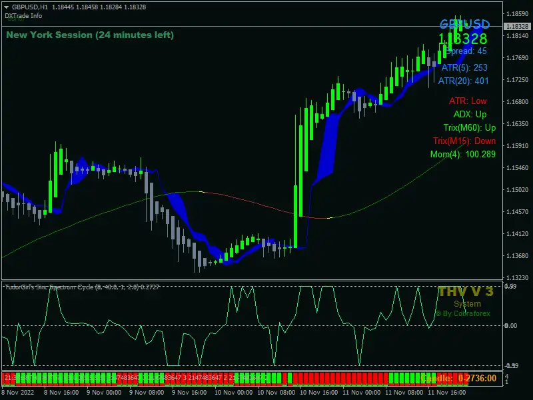Click the 10 Nov 00:00 time axis label
533x400 pixels.
pos(233,393)
